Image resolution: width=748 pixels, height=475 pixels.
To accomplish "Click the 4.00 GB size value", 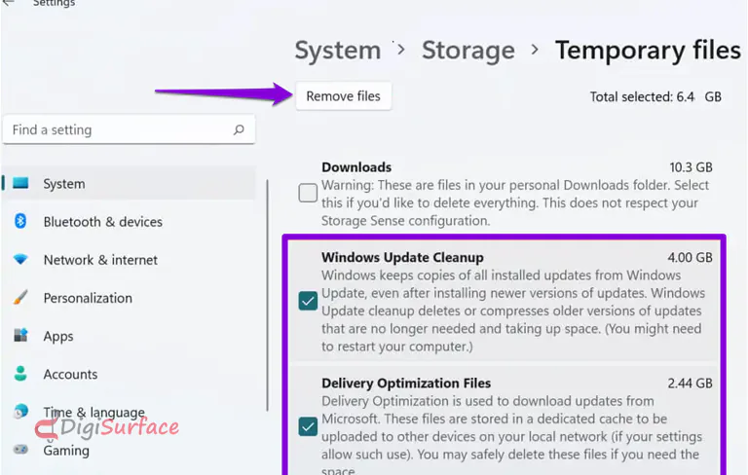I will pos(690,258).
